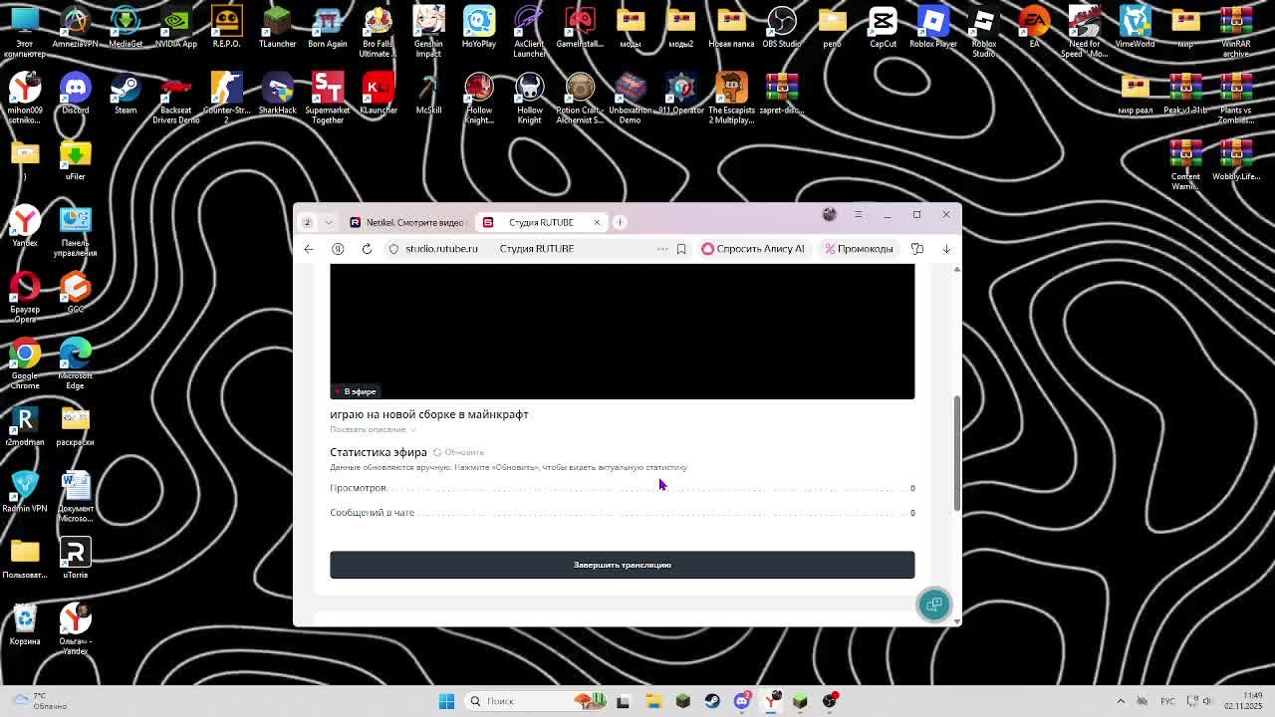The height and width of the screenshot is (717, 1275).
Task: Select the EA desktop icon
Action: (1034, 27)
